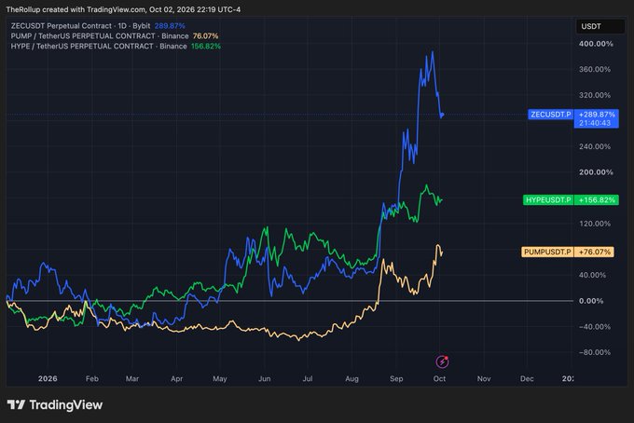Click the +289.87% ZEC price tag
The height and width of the screenshot is (423, 634).
(597, 115)
